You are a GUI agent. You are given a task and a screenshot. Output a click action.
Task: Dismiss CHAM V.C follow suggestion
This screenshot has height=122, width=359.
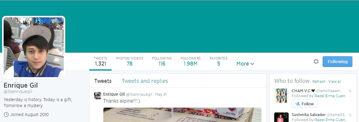(350, 91)
